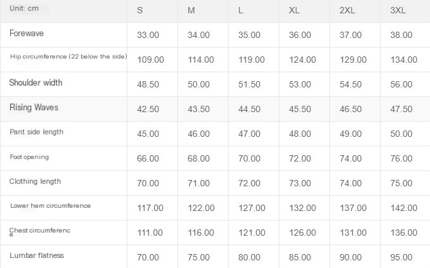Click the Lower hem circumference label
This screenshot has width=430, height=268.
click(x=51, y=206)
